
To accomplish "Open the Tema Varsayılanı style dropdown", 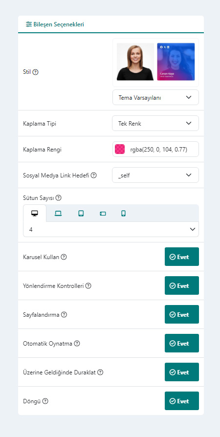I will [x=155, y=97].
